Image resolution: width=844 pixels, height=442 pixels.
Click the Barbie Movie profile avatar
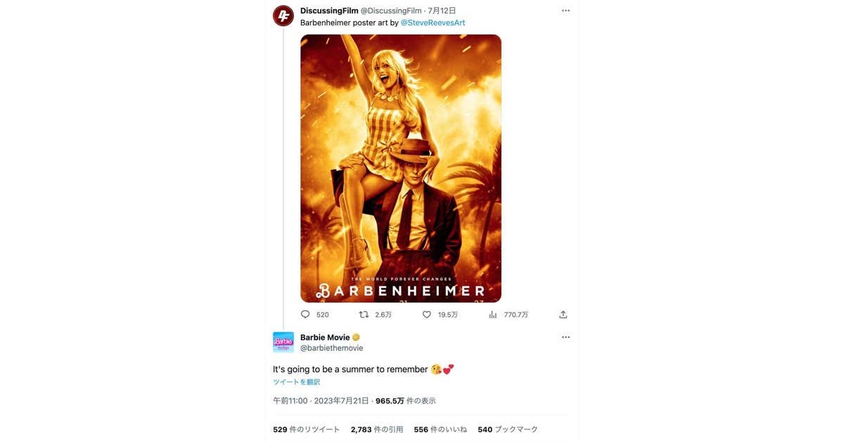click(x=283, y=342)
